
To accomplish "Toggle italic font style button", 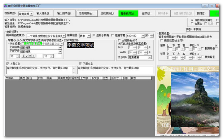I will click(27, 56).
